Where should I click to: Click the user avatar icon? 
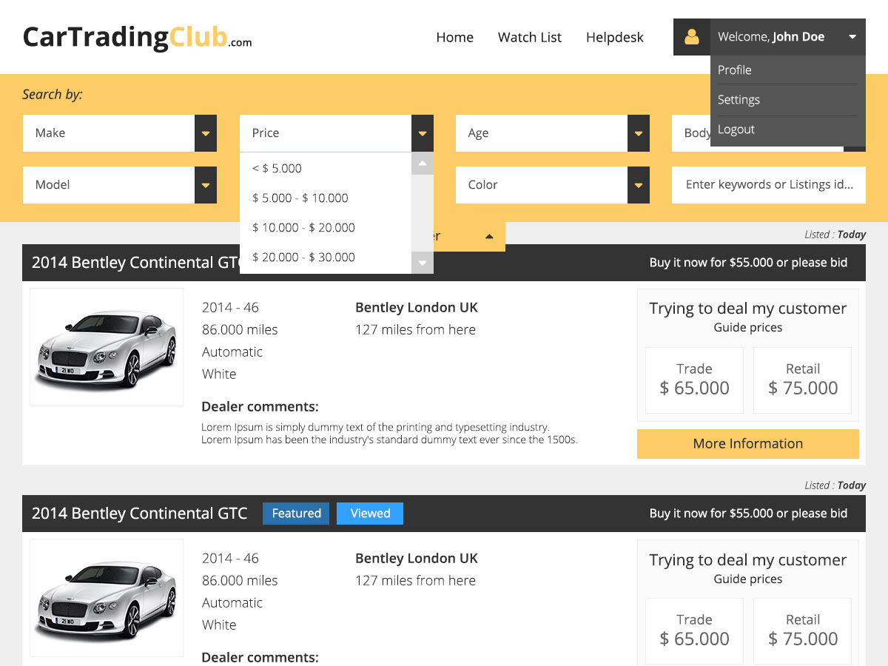[691, 37]
